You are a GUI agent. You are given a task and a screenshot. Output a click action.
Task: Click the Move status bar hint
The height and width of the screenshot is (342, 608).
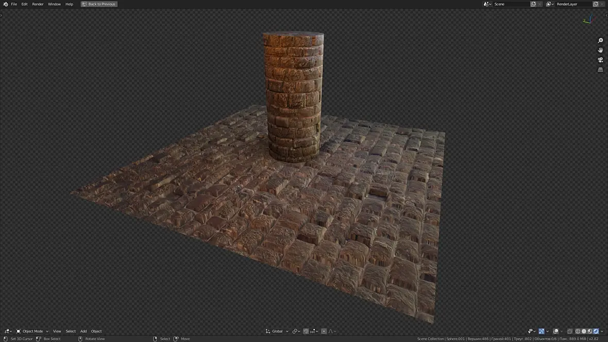(x=185, y=339)
